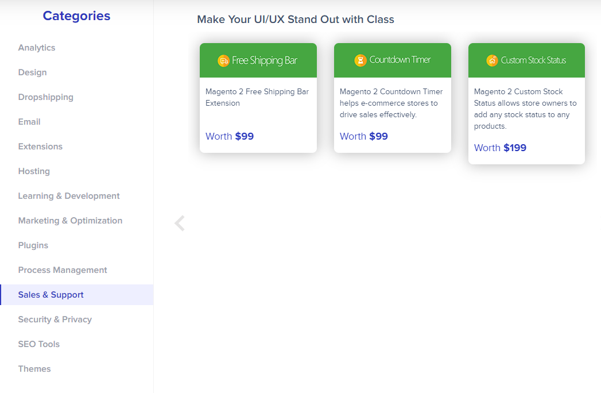
Task: Select the Design category
Action: point(33,72)
